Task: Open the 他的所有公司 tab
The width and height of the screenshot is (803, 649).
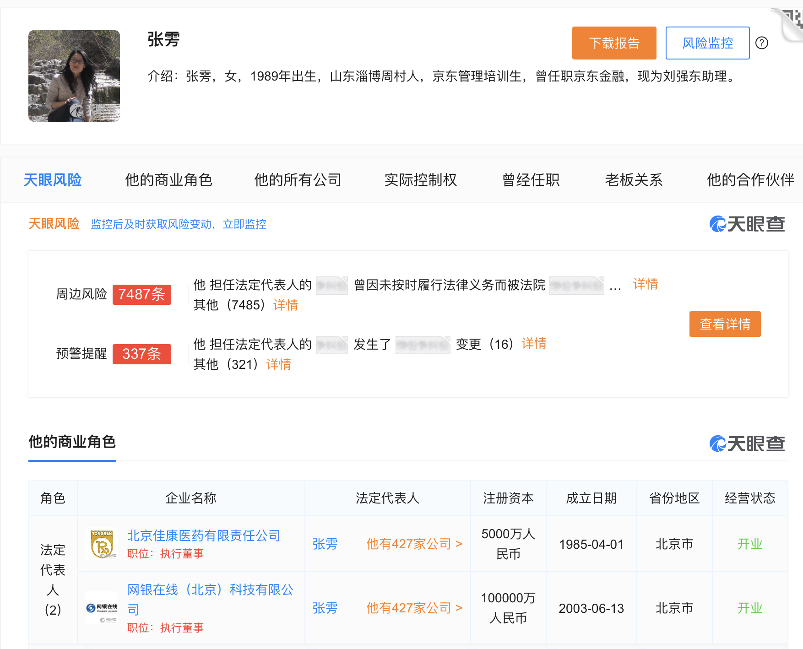Action: click(298, 180)
